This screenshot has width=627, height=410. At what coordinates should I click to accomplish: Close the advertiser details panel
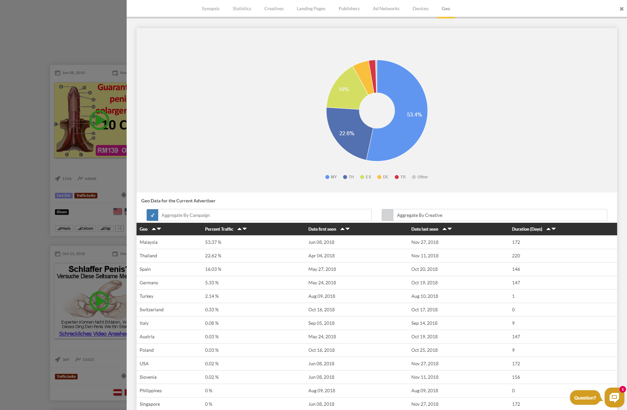621,9
